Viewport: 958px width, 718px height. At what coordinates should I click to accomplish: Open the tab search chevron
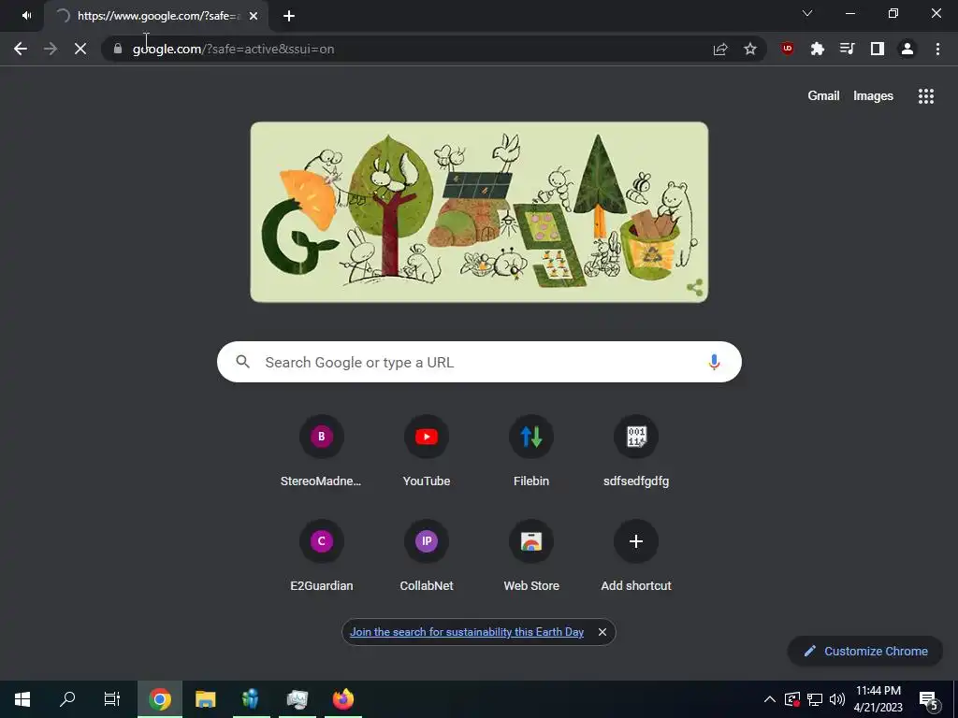coord(807,13)
